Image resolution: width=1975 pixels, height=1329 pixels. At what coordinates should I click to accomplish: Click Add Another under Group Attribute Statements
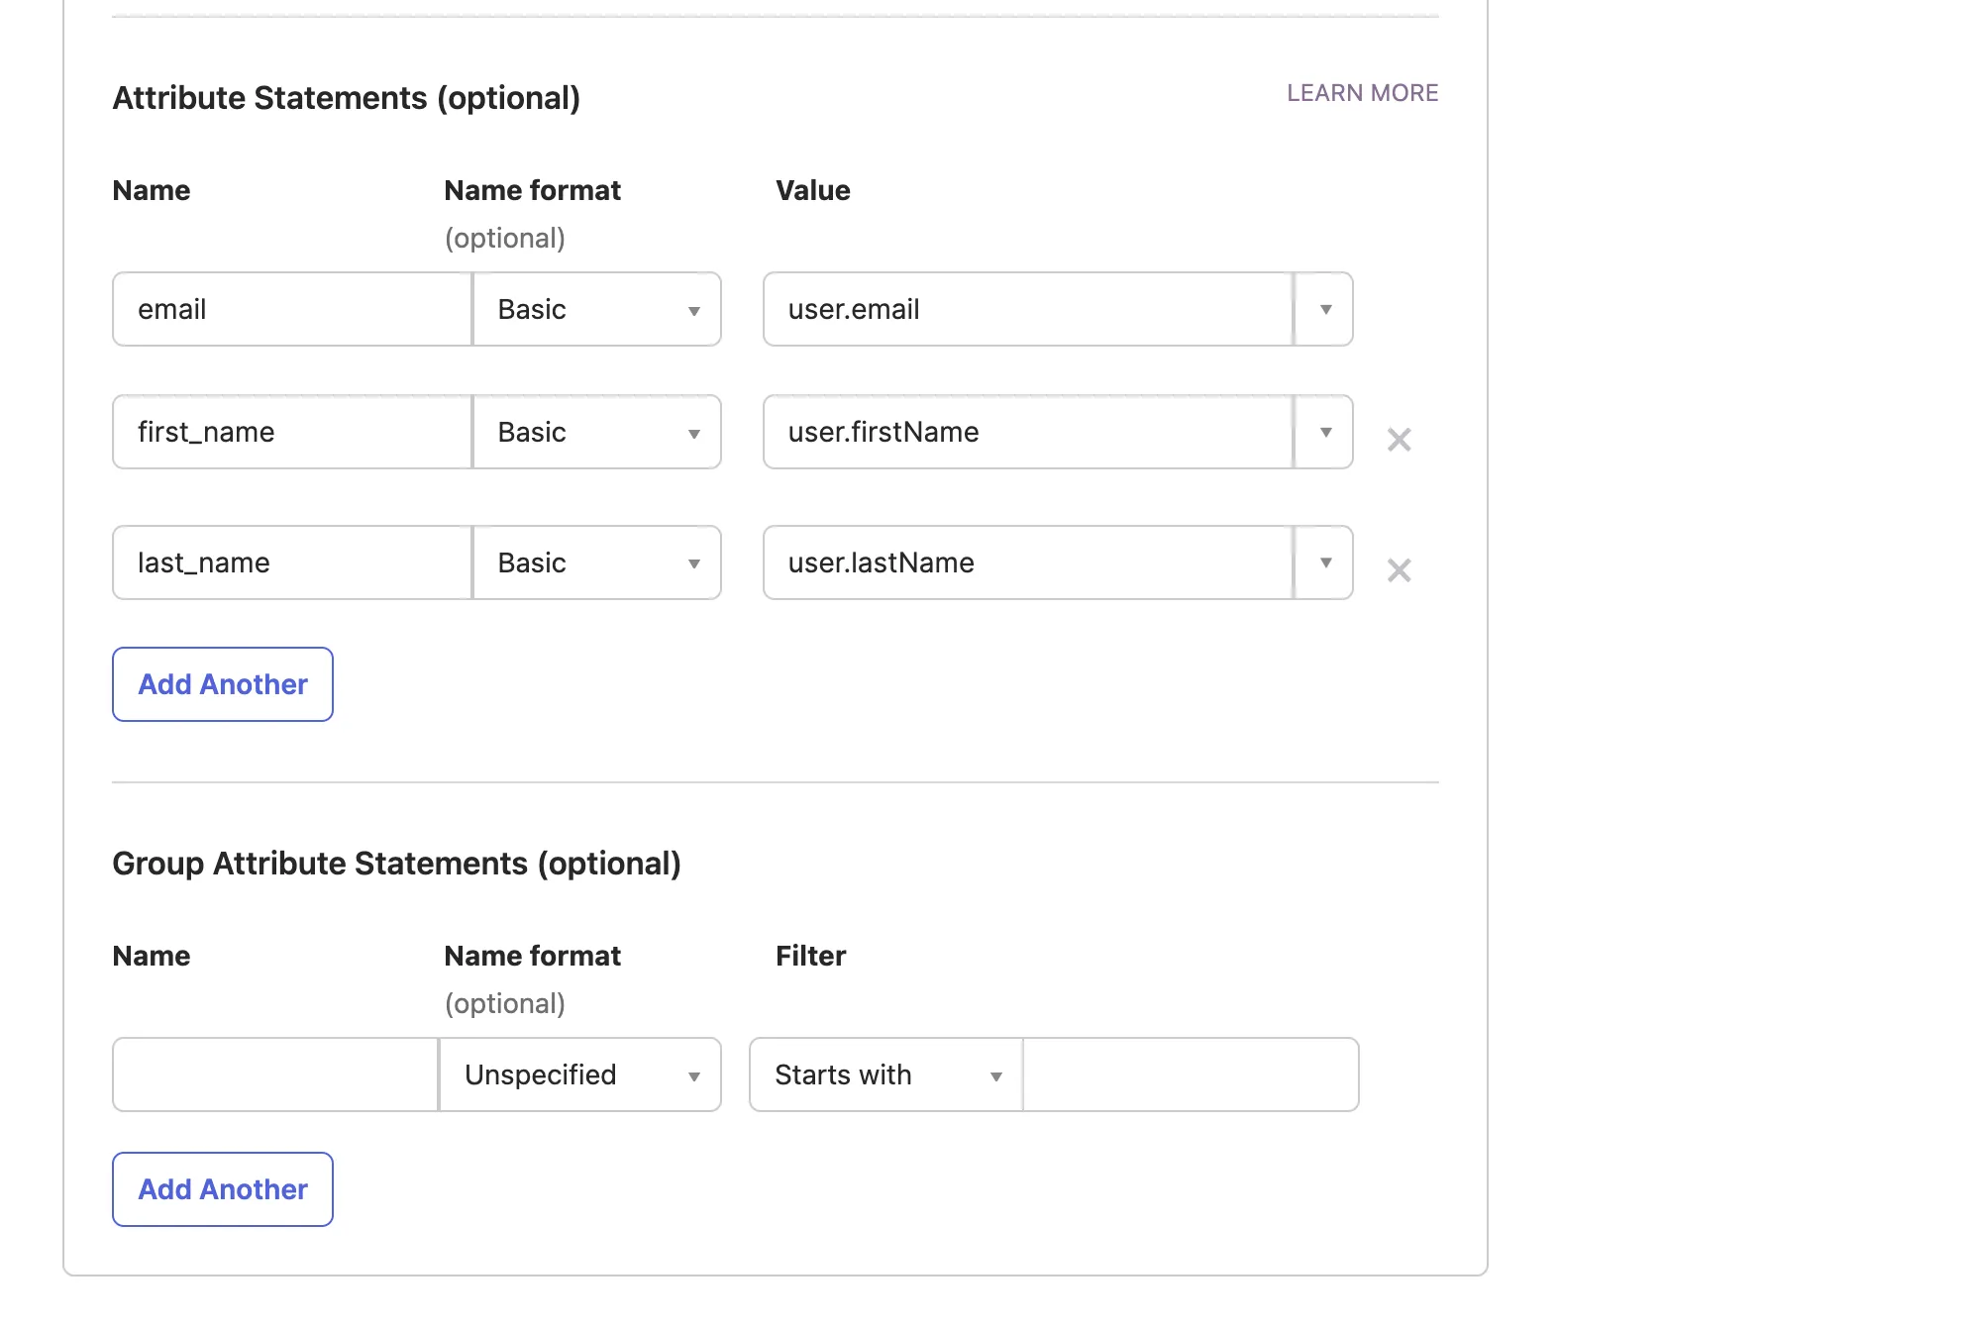(222, 1188)
